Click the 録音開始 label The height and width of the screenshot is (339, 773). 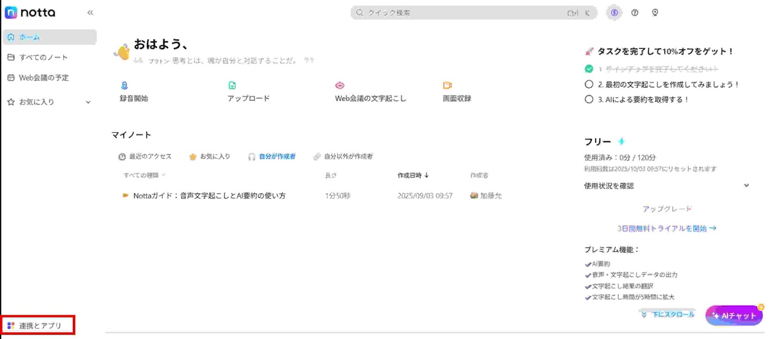(134, 98)
